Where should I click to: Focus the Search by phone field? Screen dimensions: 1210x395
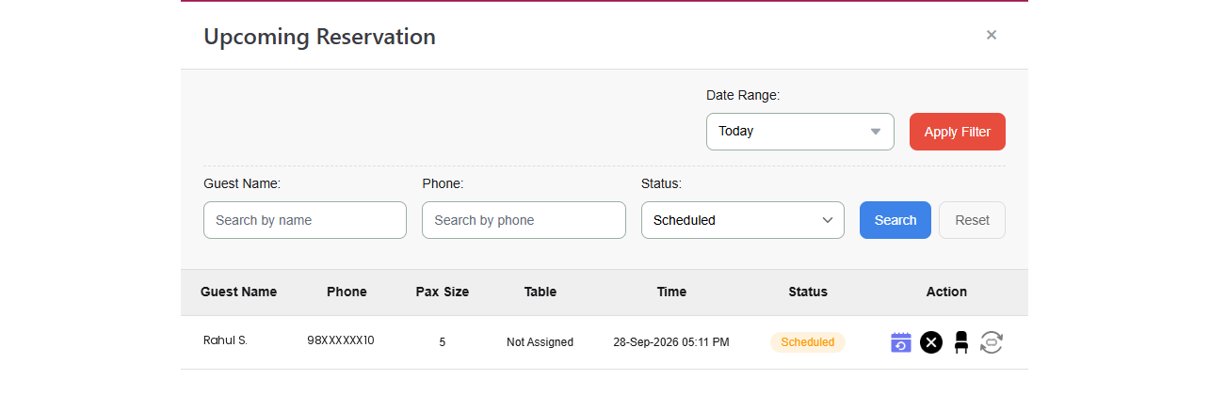tap(524, 220)
